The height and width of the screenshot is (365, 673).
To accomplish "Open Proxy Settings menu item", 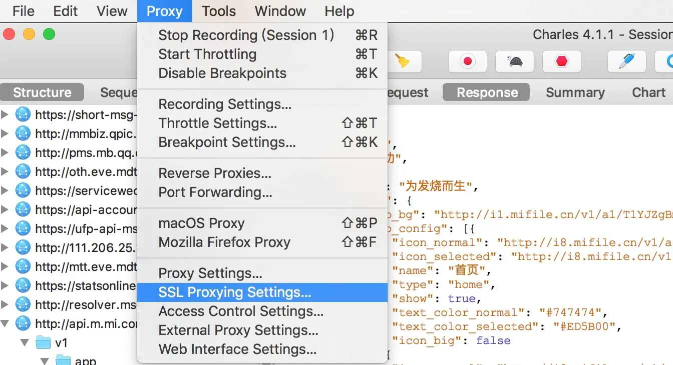I will click(x=262, y=273).
